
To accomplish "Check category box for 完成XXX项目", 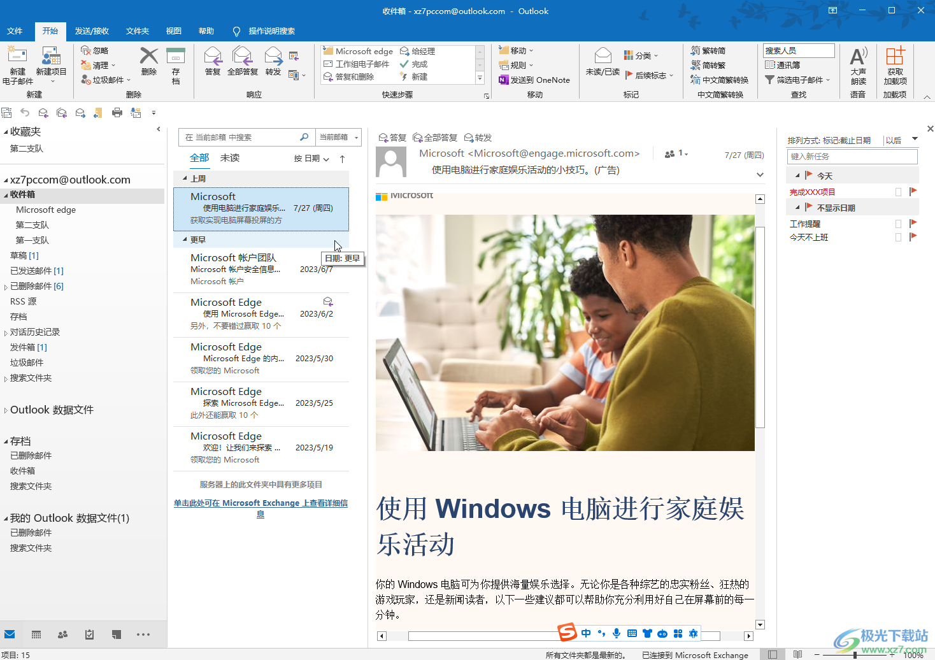I will pyautogui.click(x=898, y=192).
